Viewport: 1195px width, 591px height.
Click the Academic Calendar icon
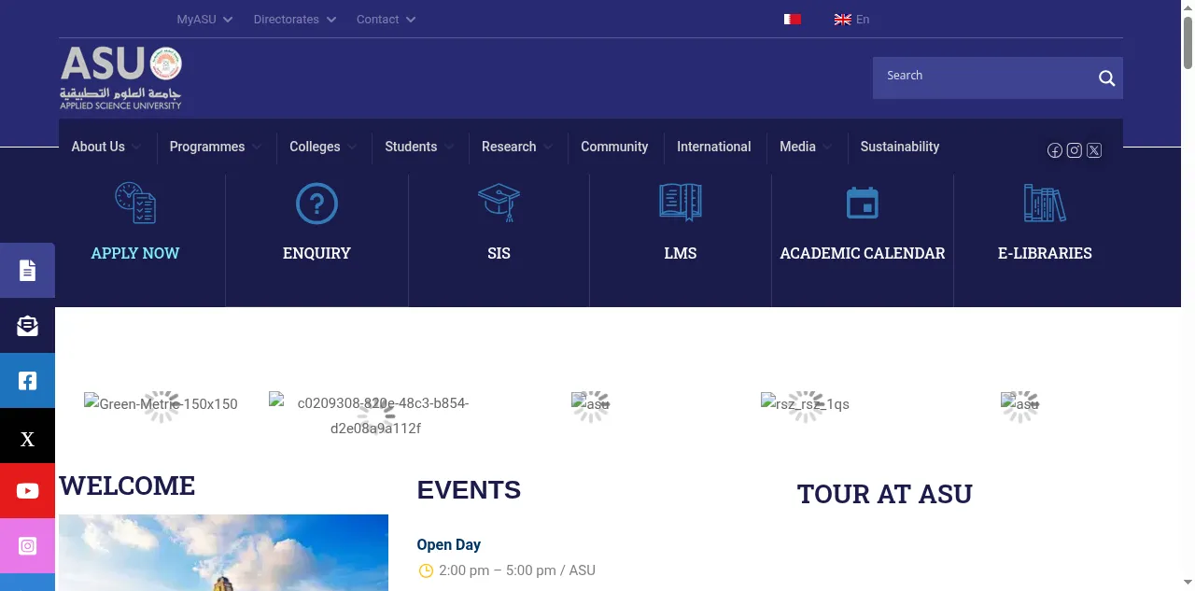(863, 203)
